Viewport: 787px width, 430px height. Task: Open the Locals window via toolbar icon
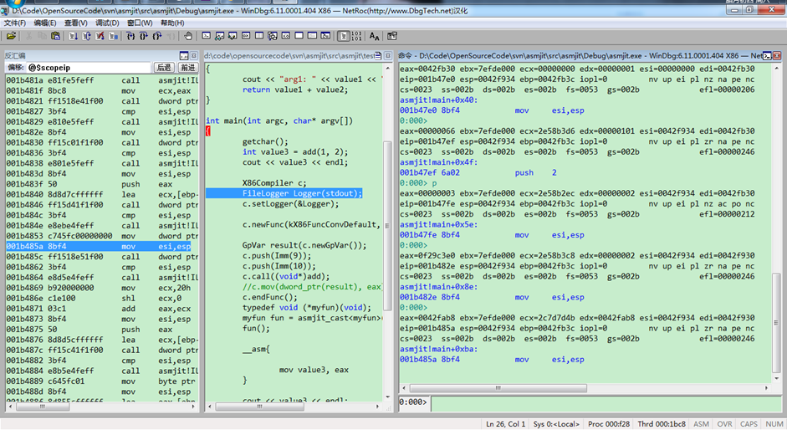pos(233,36)
